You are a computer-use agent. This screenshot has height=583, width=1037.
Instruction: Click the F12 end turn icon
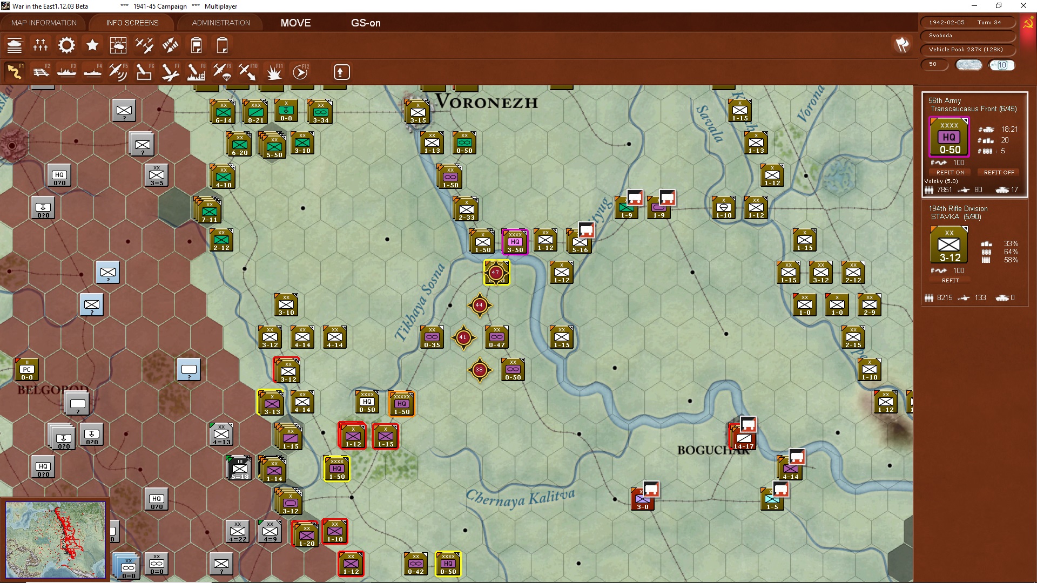coord(300,72)
